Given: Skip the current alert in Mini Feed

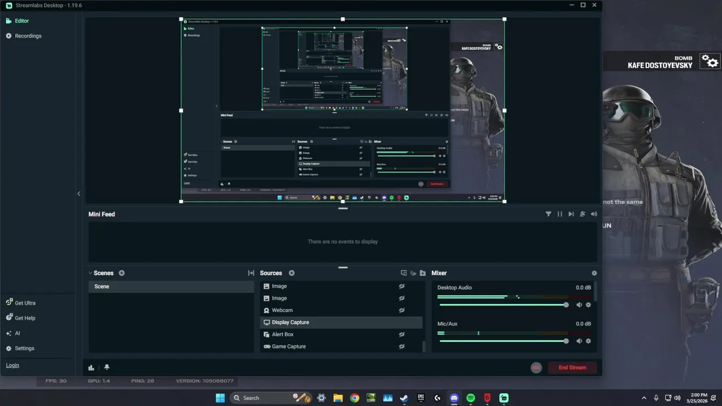Looking at the screenshot, I should 571,214.
